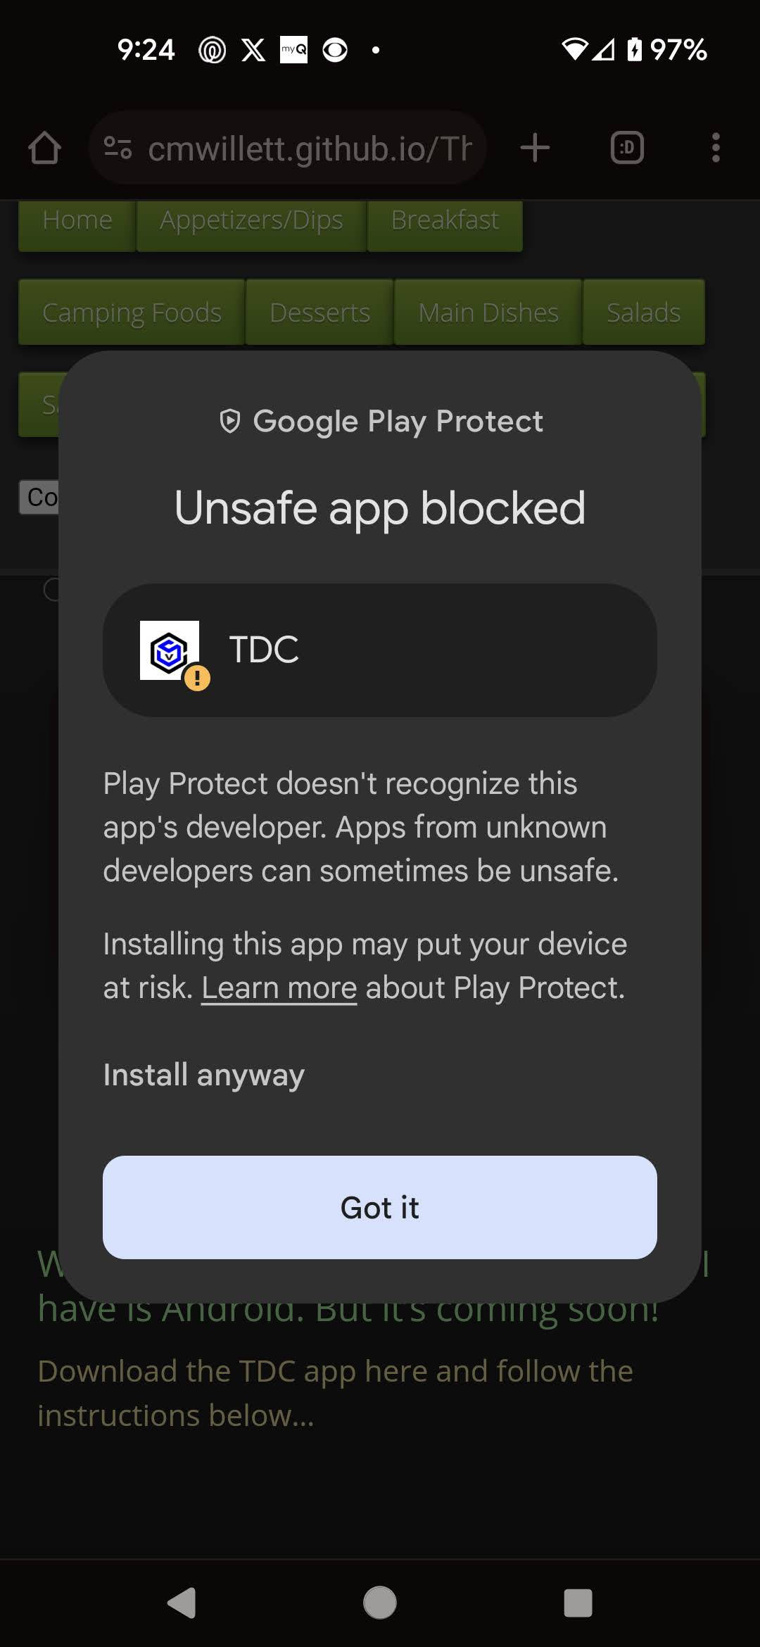Image resolution: width=760 pixels, height=1647 pixels.
Task: Open the Breakfast menu tab
Action: pos(445,221)
